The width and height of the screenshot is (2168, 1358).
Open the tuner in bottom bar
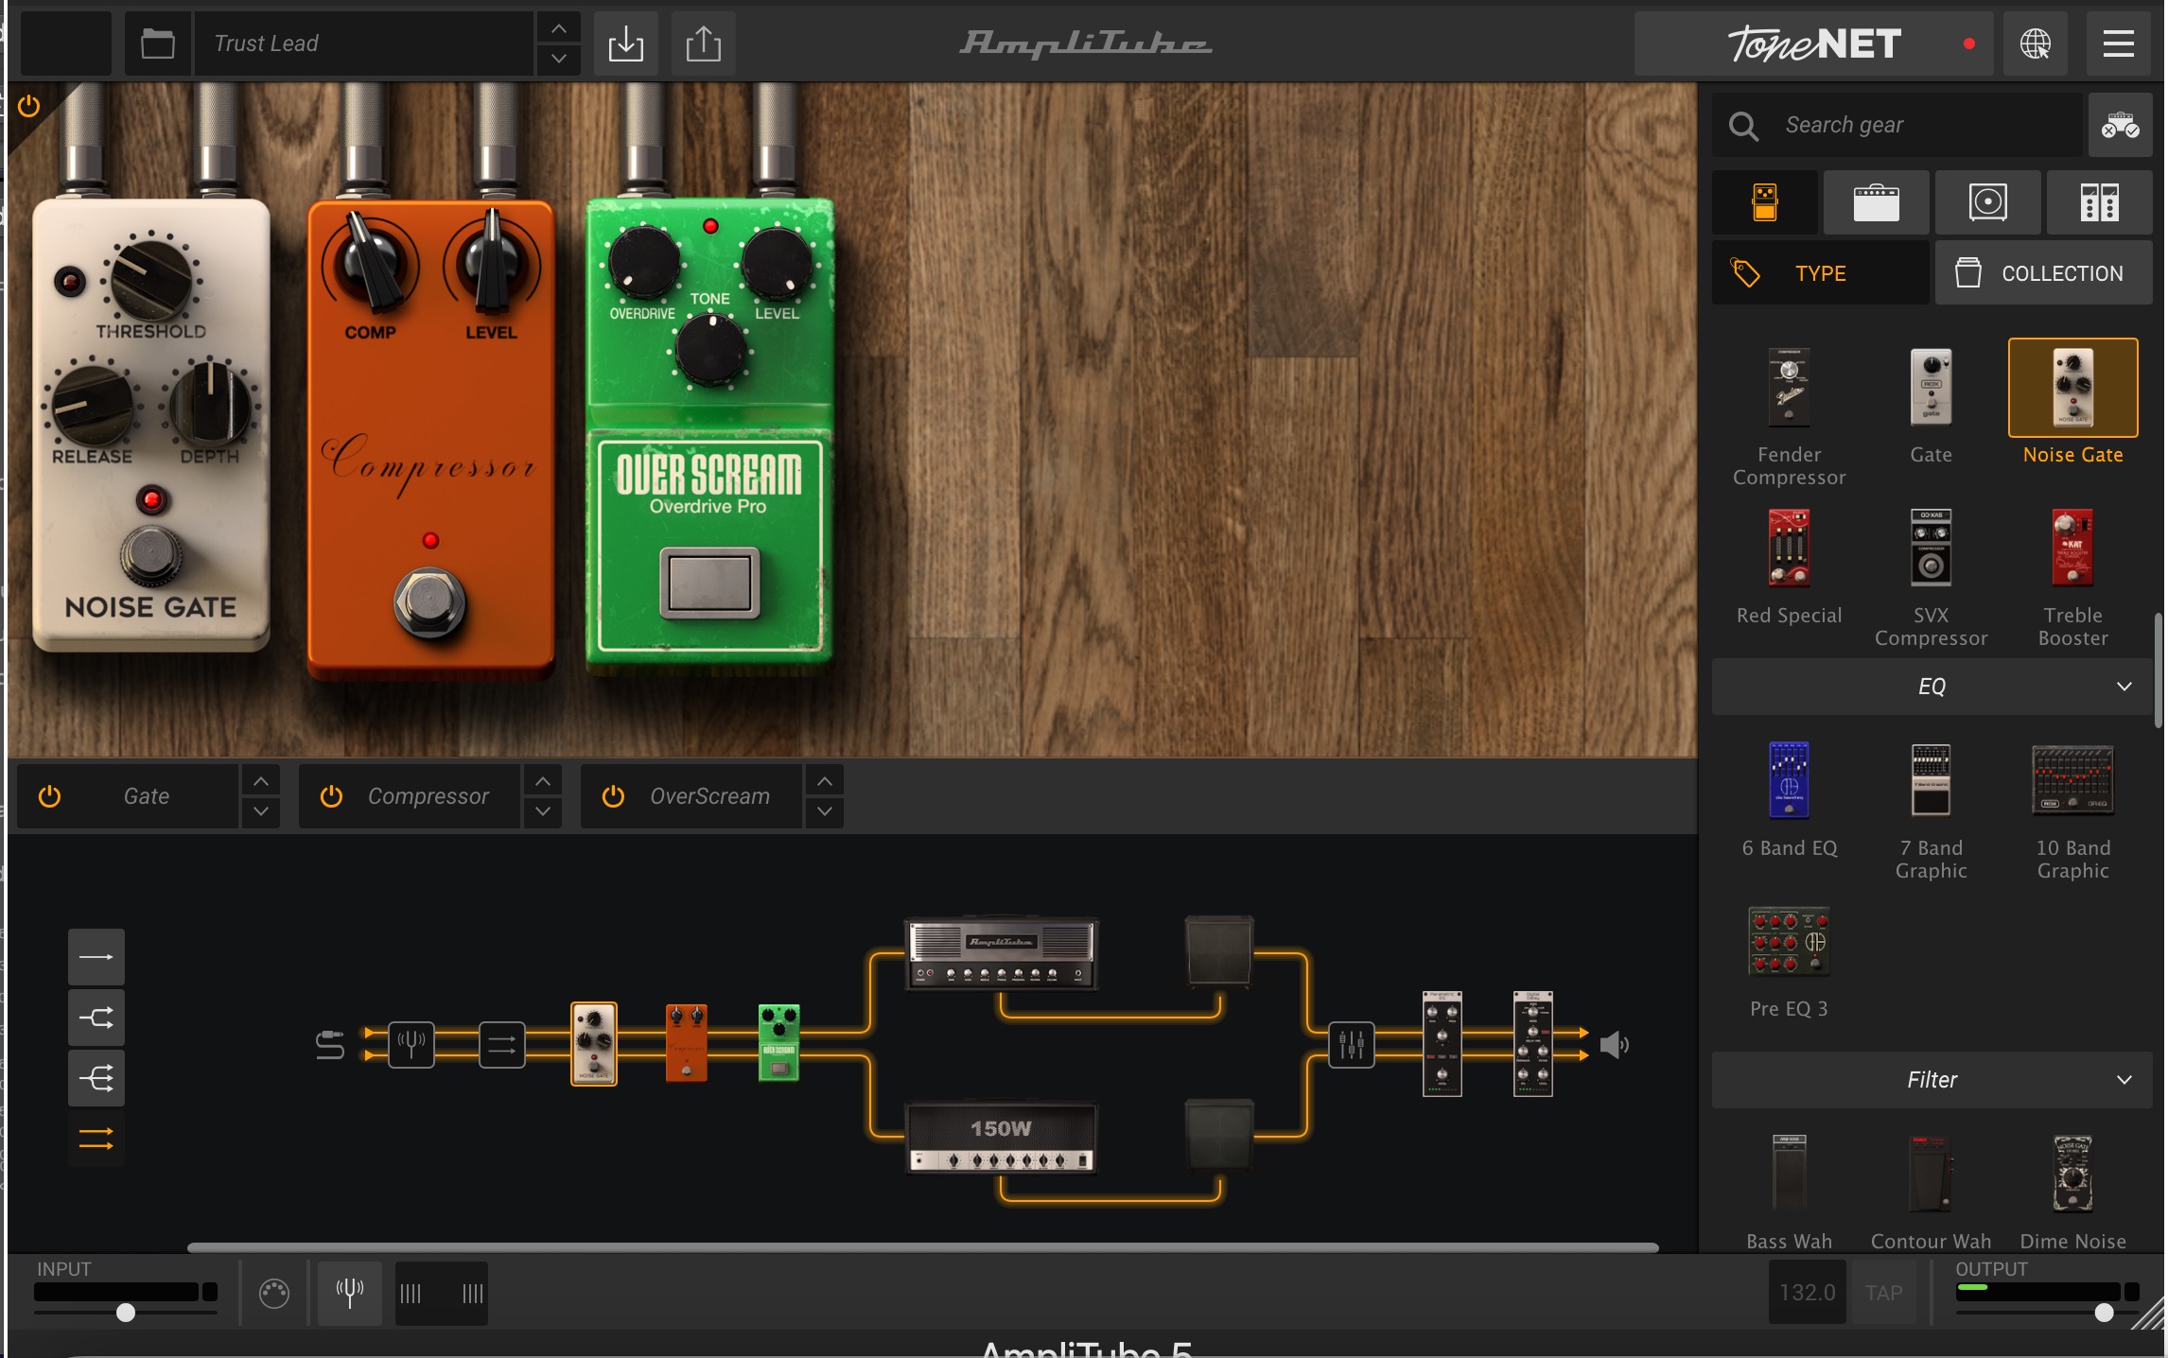[350, 1293]
